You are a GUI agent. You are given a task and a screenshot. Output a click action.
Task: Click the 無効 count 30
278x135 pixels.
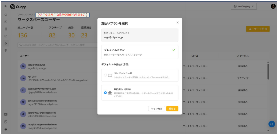point(71,35)
